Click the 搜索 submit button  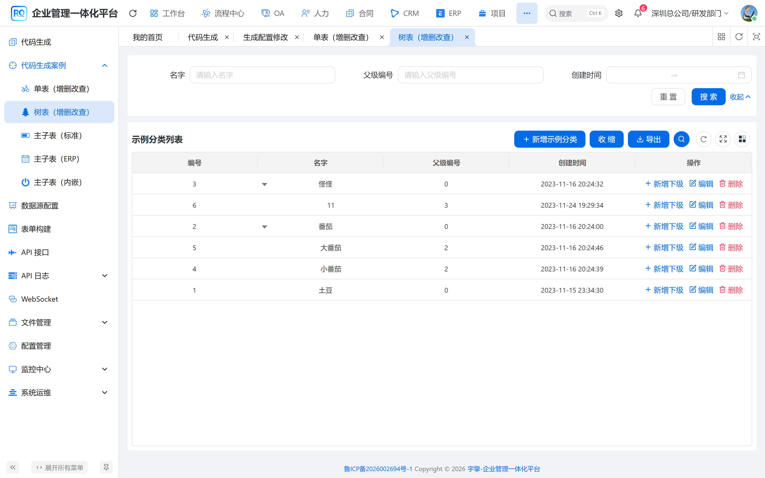[x=708, y=97]
